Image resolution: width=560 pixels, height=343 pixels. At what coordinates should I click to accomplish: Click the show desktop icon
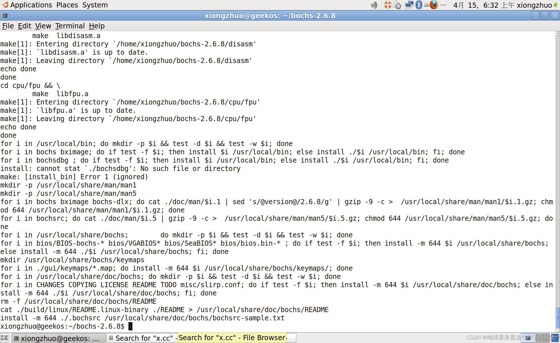(x=4, y=338)
